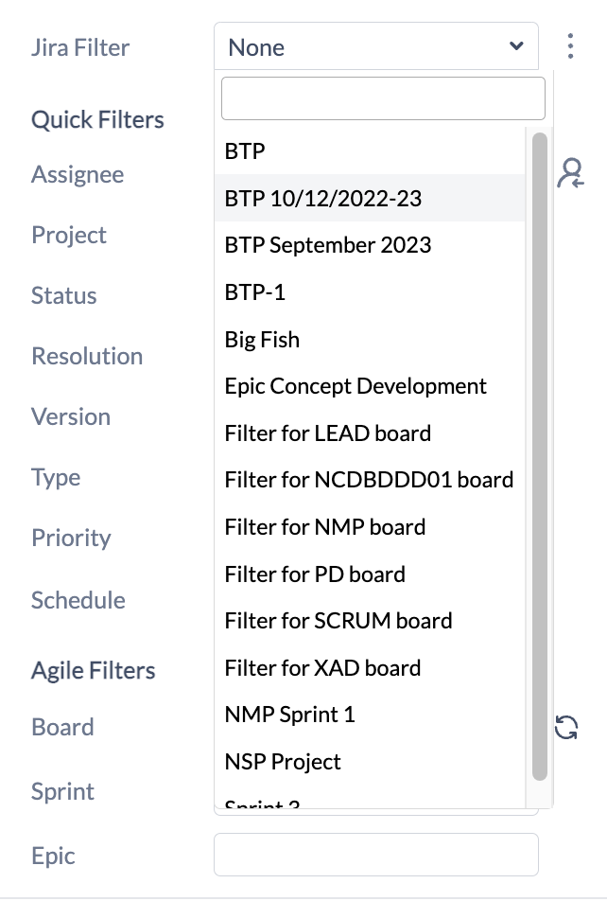Screen dimensions: 607x901
Task: Choose Filter for NCDBDDD01 board
Action: pos(370,480)
